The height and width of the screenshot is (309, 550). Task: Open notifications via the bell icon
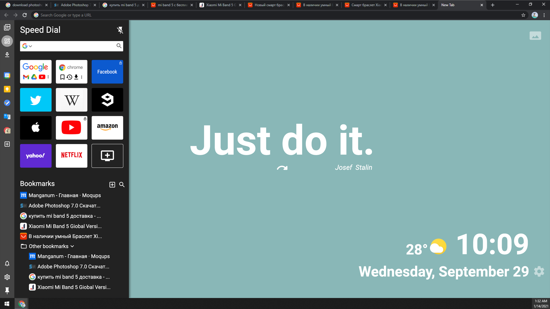pyautogui.click(x=7, y=263)
